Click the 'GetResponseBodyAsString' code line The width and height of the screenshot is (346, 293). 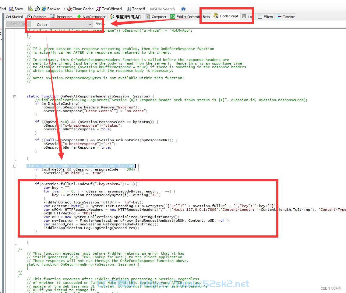point(101,224)
